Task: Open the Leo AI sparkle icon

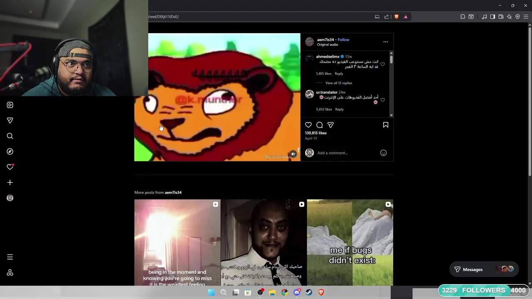Action: tap(509, 17)
